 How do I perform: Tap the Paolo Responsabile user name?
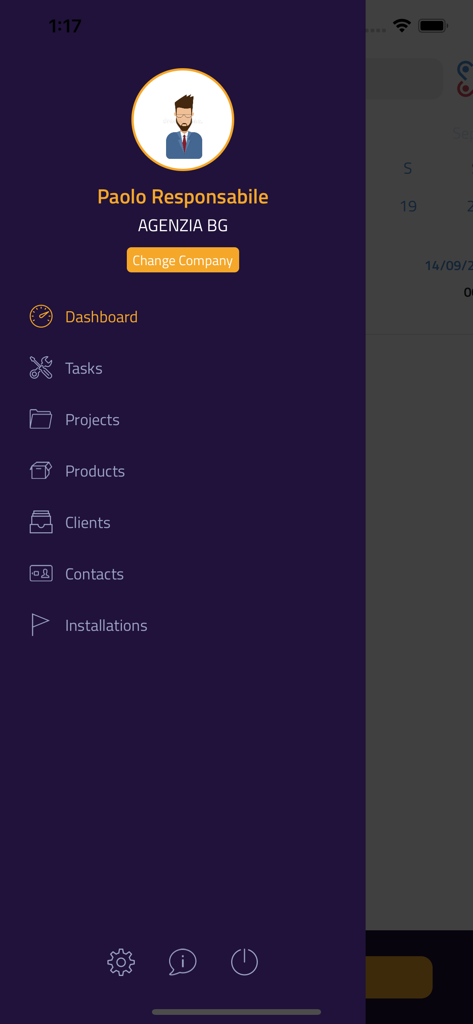click(x=183, y=197)
